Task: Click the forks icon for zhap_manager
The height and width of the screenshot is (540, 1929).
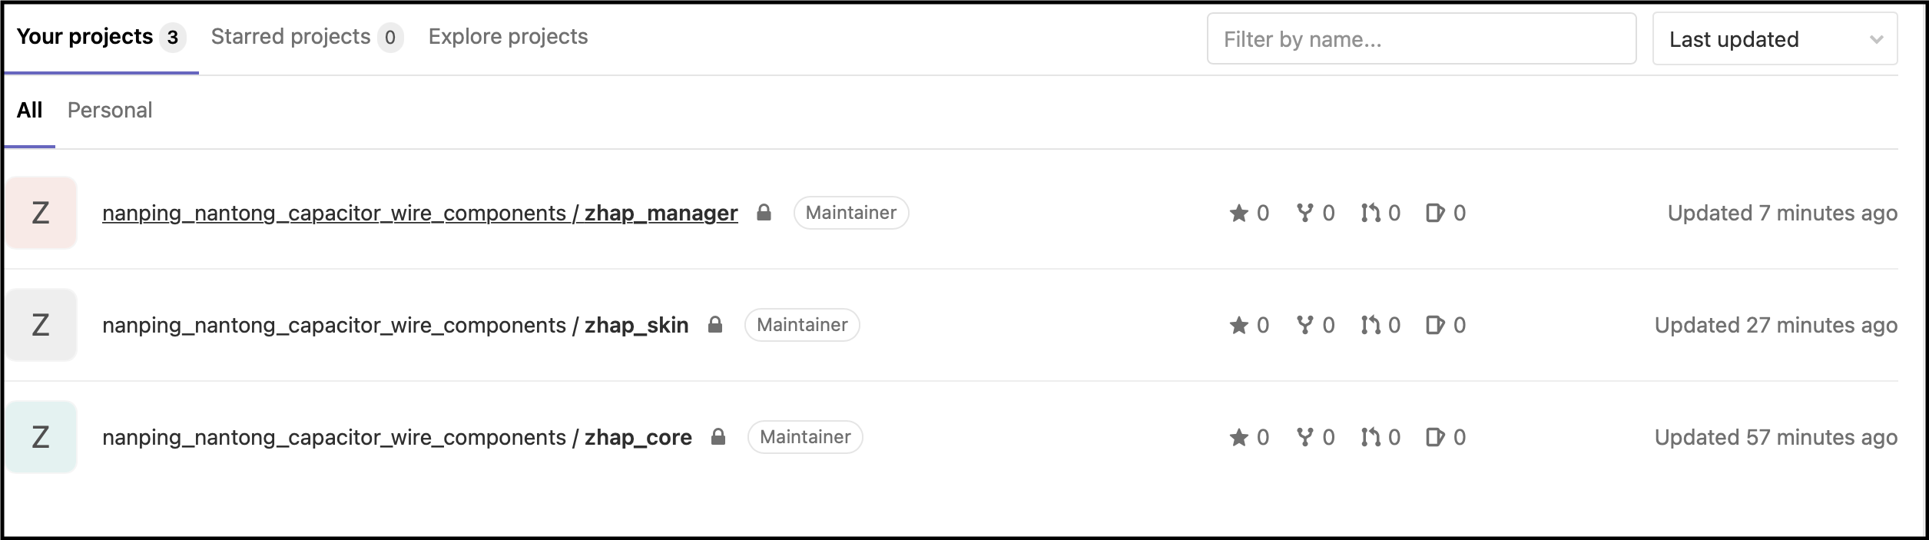Action: click(x=1304, y=213)
